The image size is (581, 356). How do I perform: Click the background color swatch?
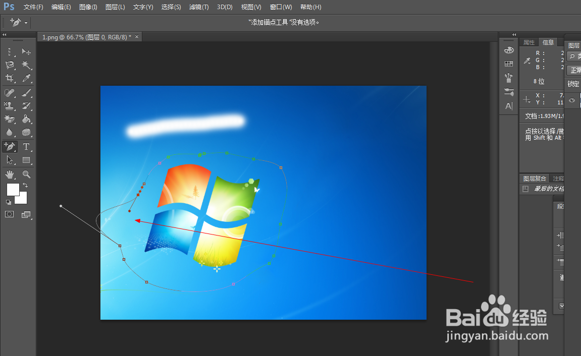(x=23, y=199)
